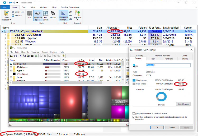Click the WinDirStat Refresh All icon
198x136 pixels.
click(16, 56)
